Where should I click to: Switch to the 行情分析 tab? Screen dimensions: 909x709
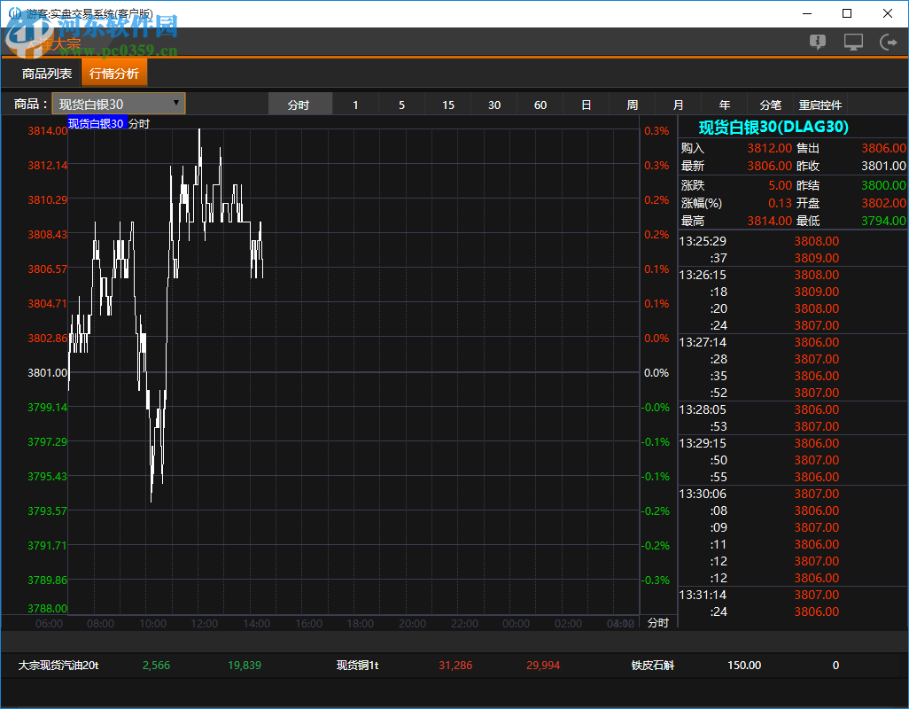(x=113, y=74)
